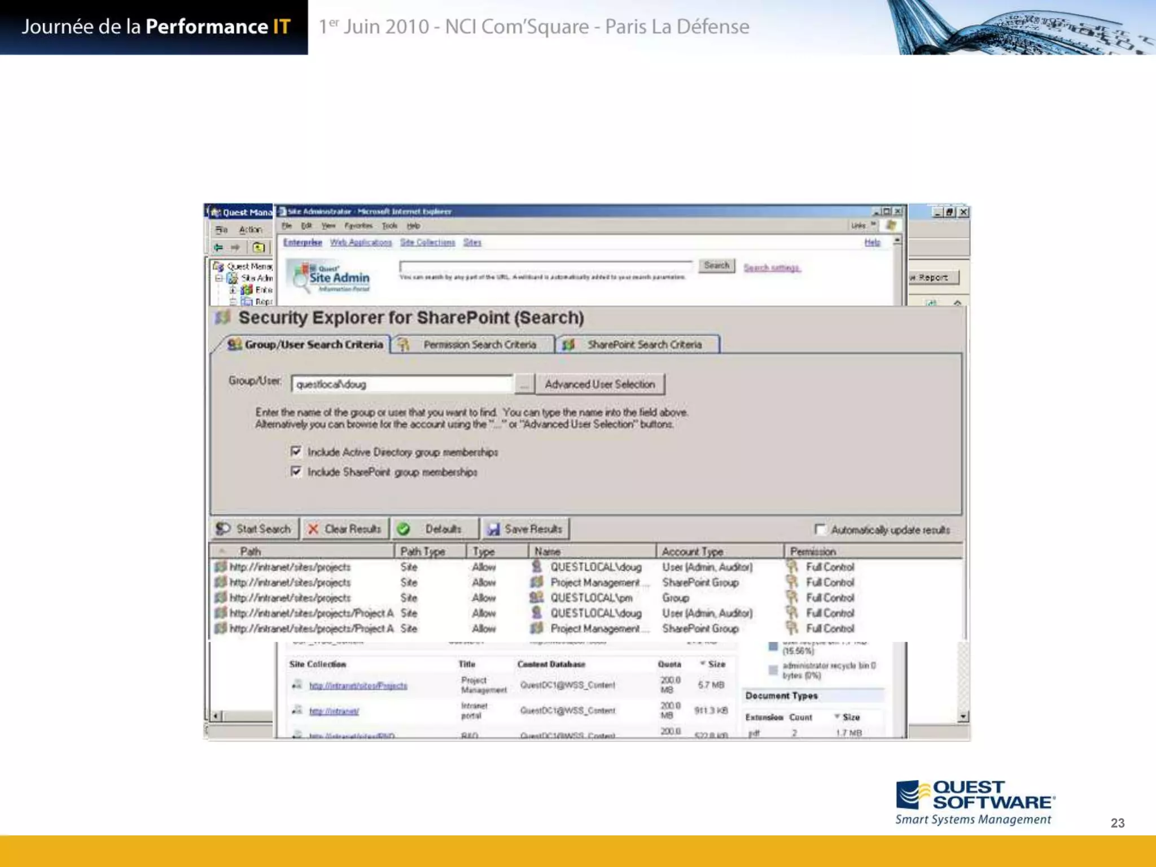
Task: Click the Start Search icon button
Action: (224, 529)
